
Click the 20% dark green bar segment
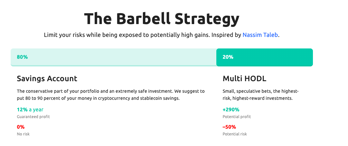[265, 57]
